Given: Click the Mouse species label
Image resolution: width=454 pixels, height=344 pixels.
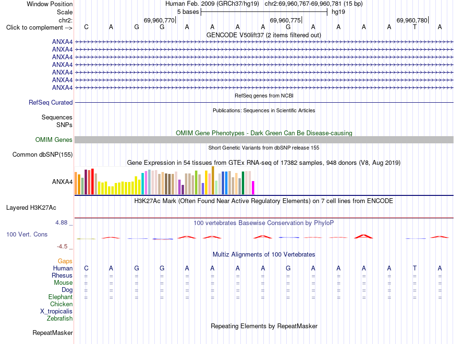Looking at the screenshot, I should (x=63, y=283).
